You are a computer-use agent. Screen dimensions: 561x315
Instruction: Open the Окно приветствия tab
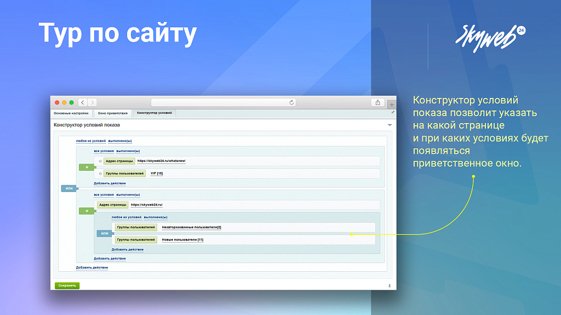[x=113, y=112]
